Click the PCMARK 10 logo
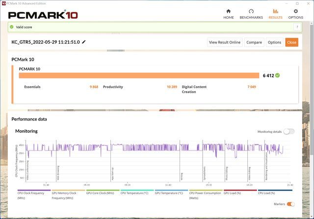Viewport: 314px width, 219px height. 43,15
